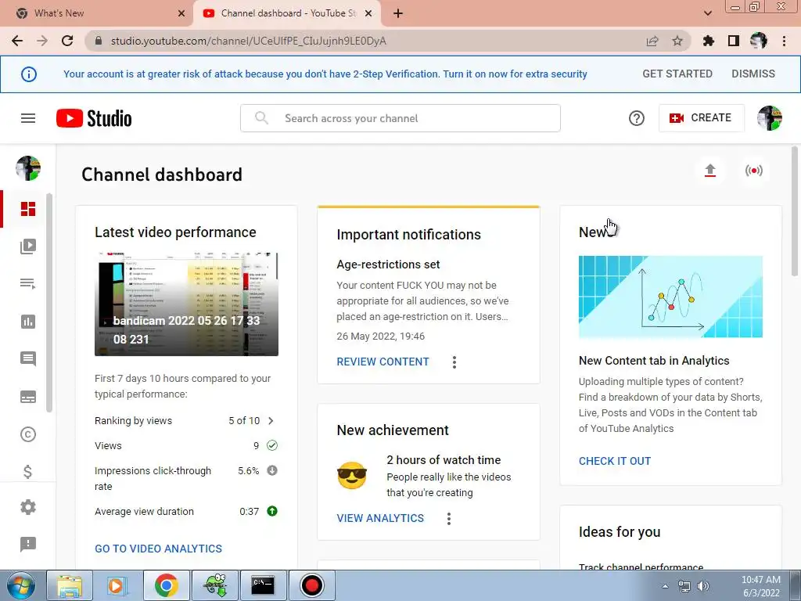Toggle the browser side panel icon
This screenshot has width=801, height=601.
click(x=734, y=41)
